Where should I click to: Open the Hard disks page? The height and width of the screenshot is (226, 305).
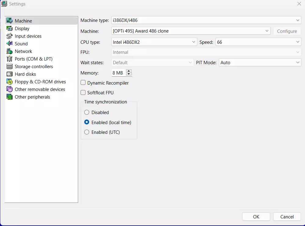pyautogui.click(x=42, y=74)
